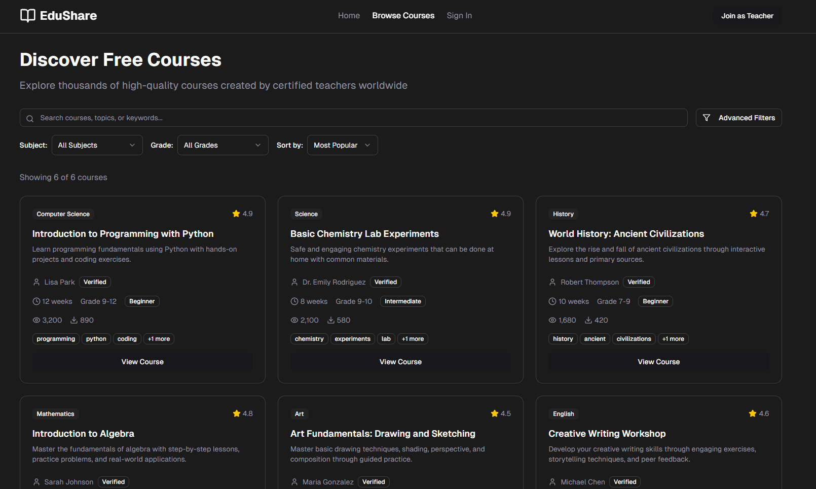Click the star icon on Art Fundamentals card

pos(495,413)
